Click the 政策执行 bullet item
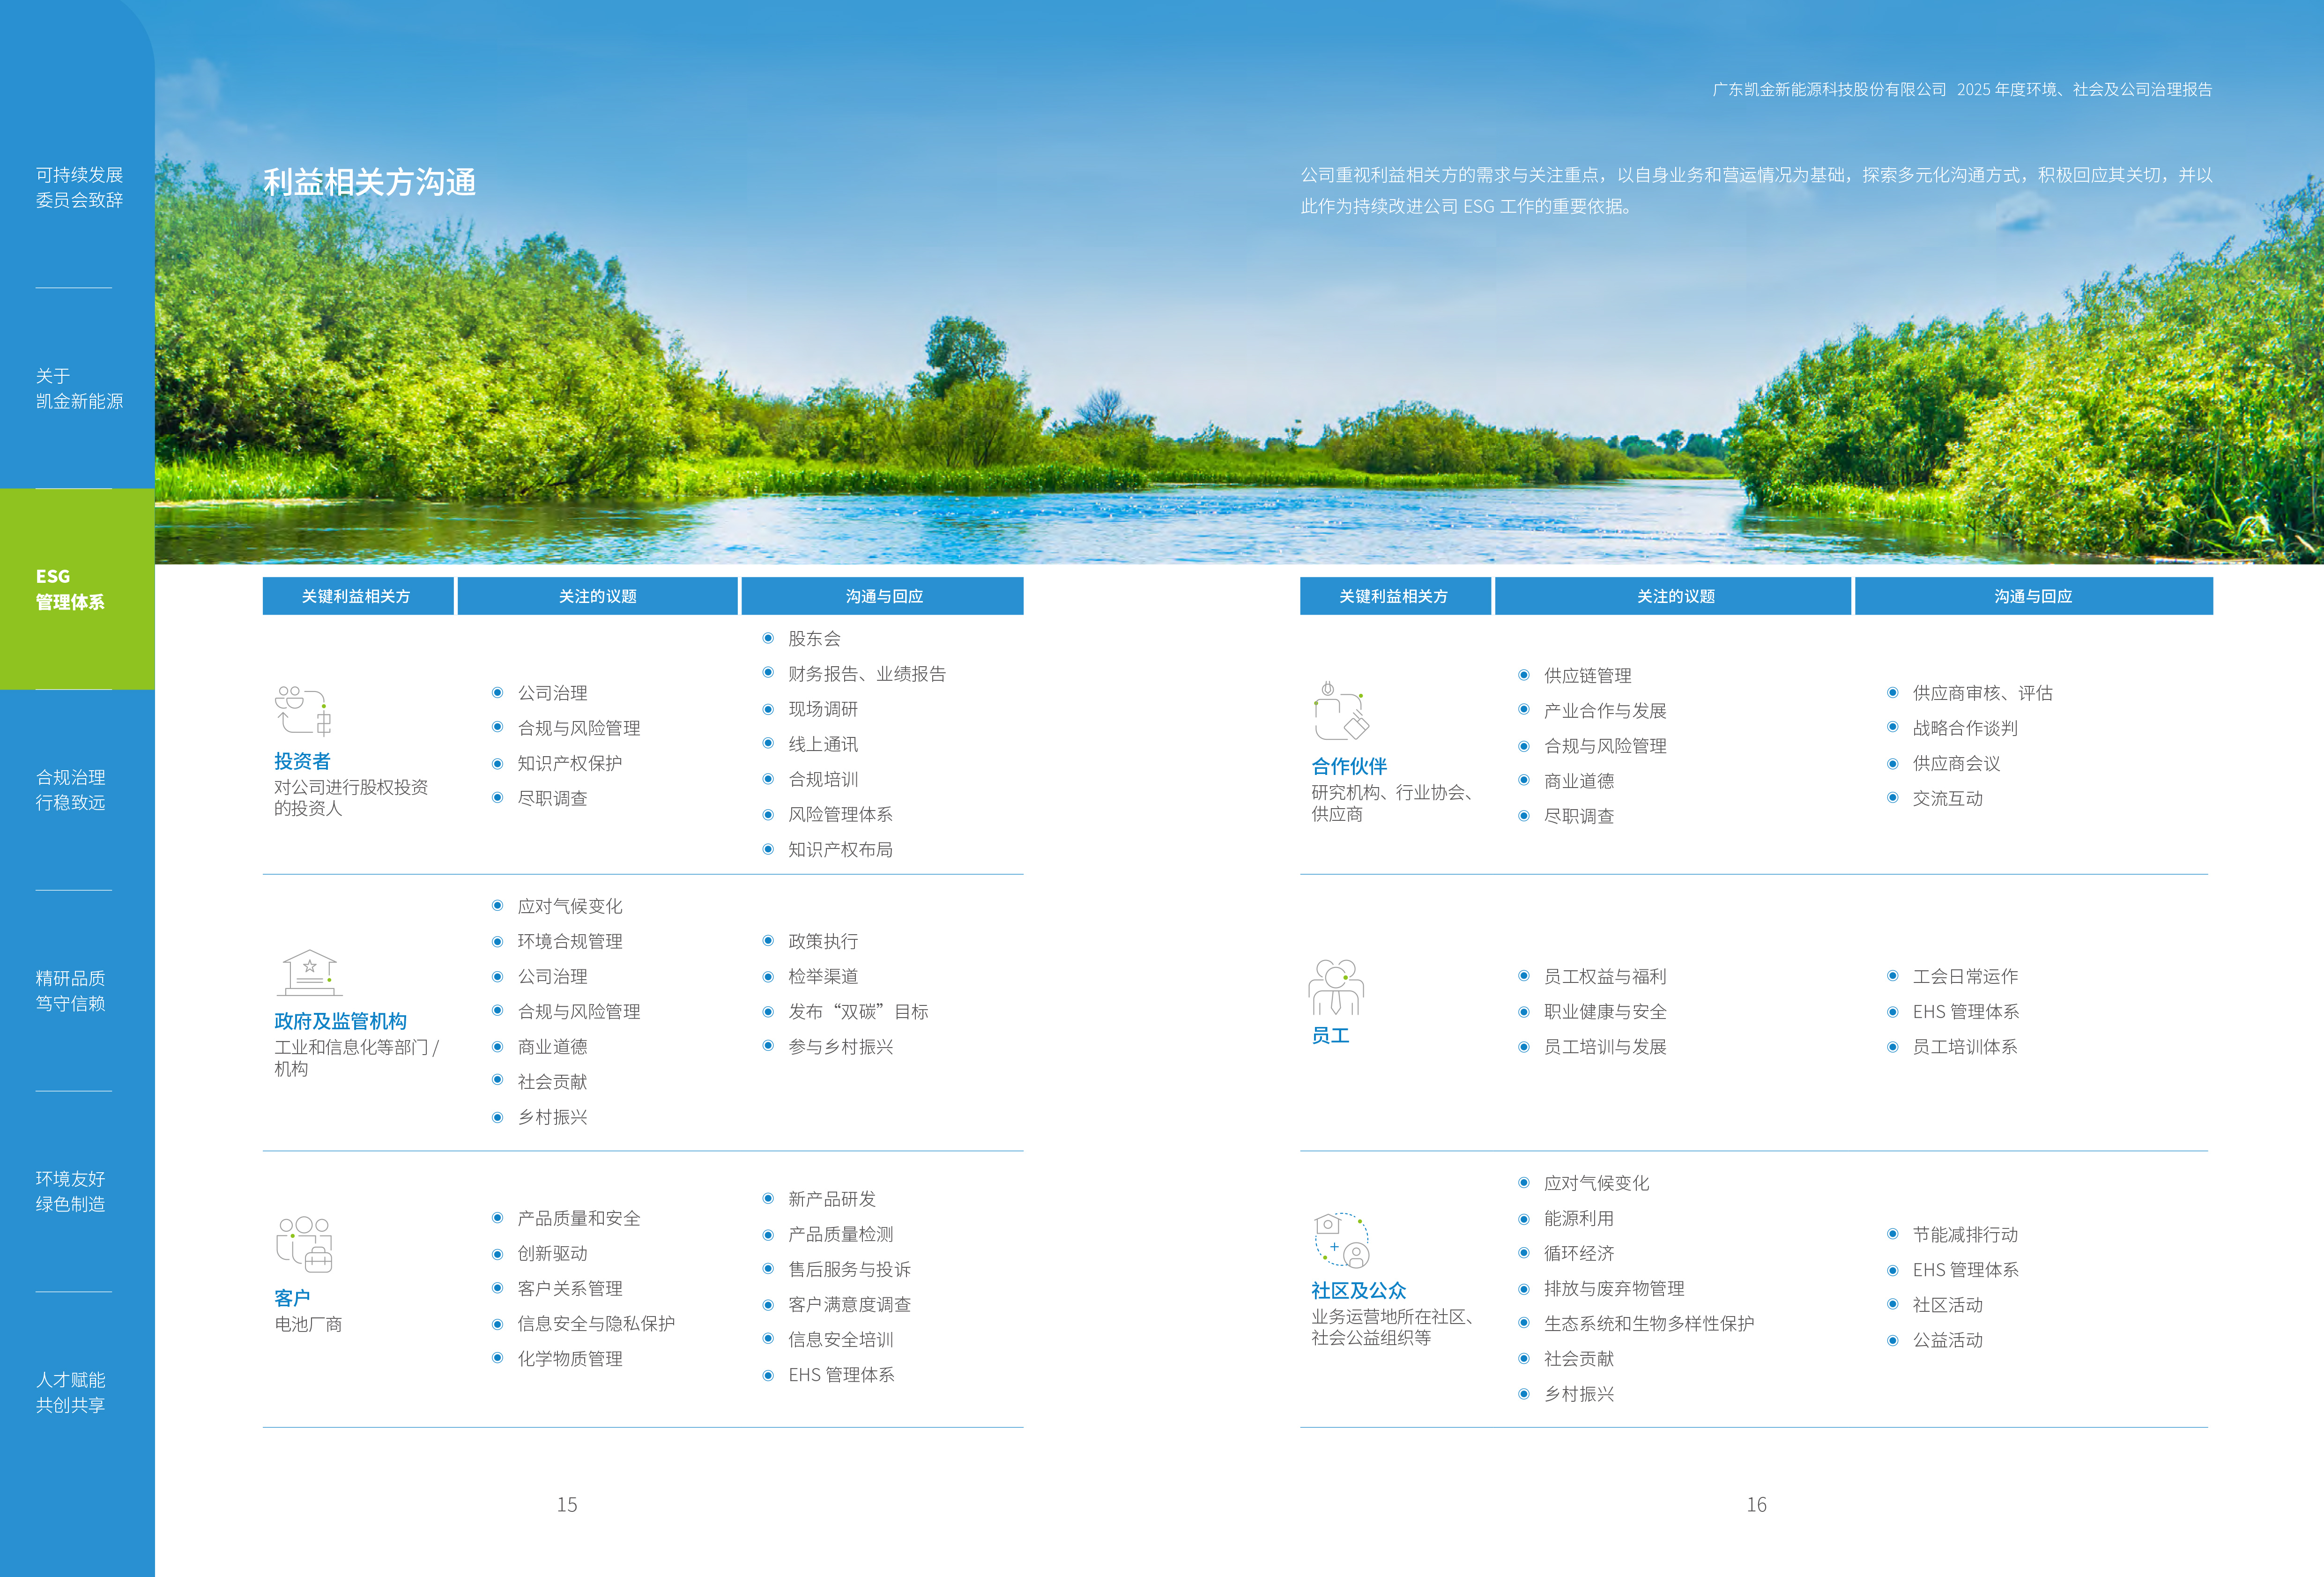Viewport: 2324px width, 1577px height. tap(823, 942)
